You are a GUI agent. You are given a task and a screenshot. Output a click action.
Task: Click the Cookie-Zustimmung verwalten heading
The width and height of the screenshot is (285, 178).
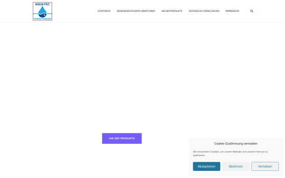click(x=236, y=143)
